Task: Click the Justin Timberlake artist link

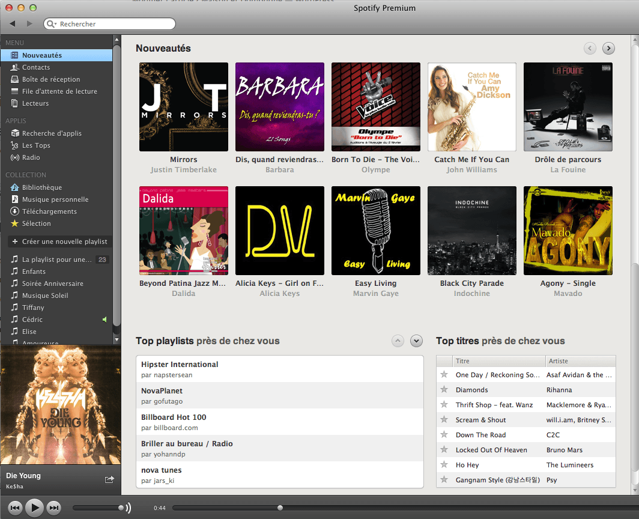Action: 183,169
